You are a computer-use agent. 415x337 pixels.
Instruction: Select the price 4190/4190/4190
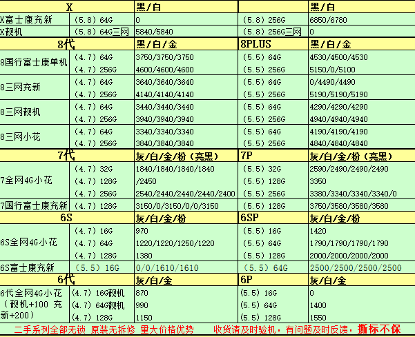pyautogui.click(x=338, y=132)
